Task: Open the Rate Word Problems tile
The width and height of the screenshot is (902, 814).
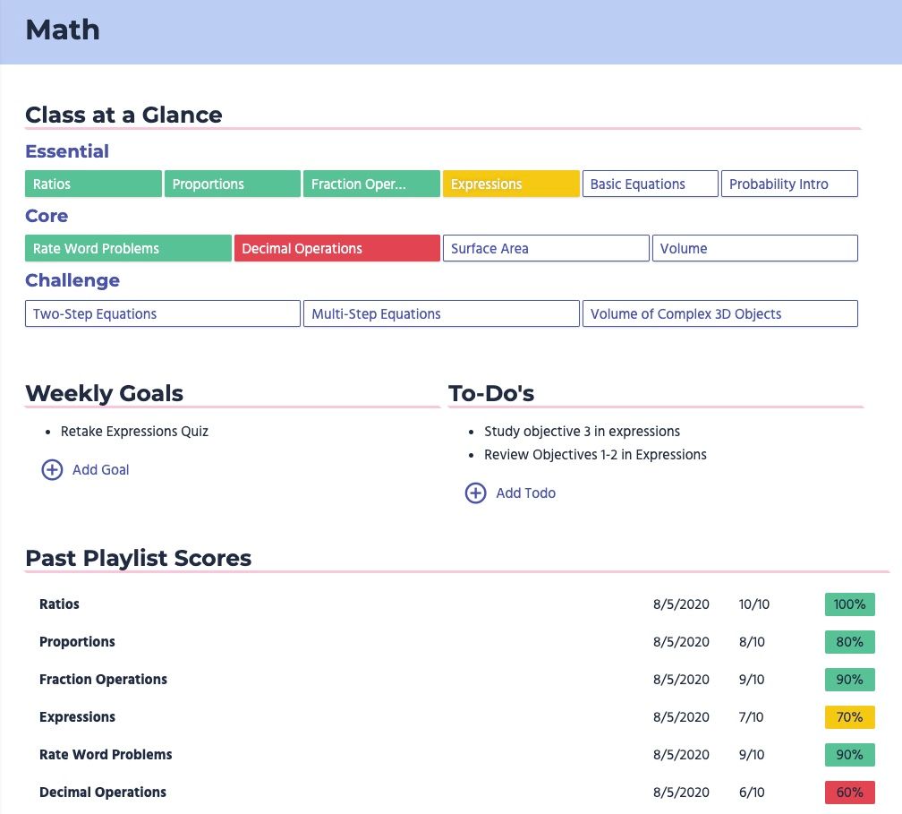Action: 128,248
